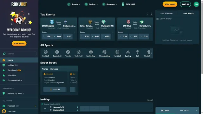203x114 pixels.
Task: Open the FIFA 2026 page
Action: (128, 4)
